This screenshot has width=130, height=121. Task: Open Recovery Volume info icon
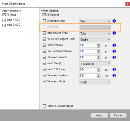114,57
